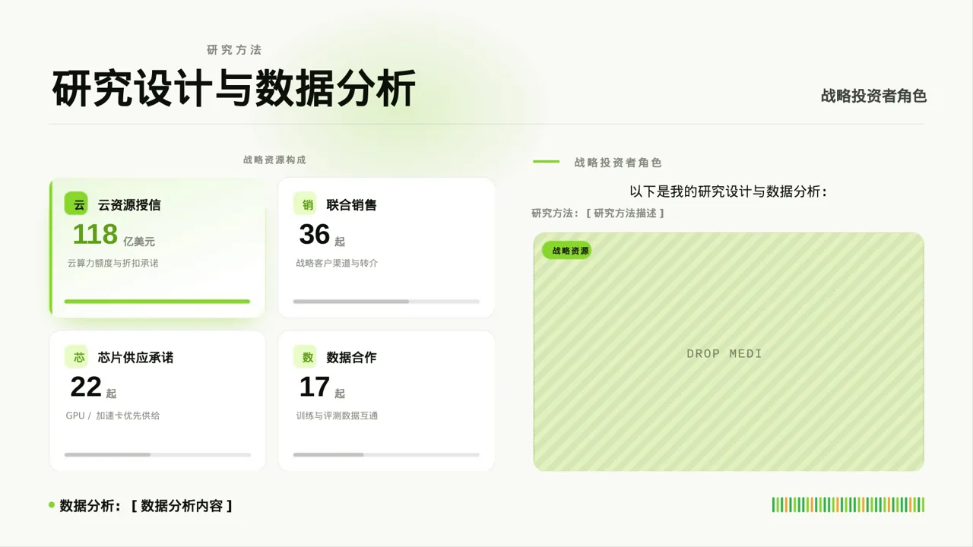
Task: Select the 战略资源构成 caption above the cards
Action: (274, 160)
